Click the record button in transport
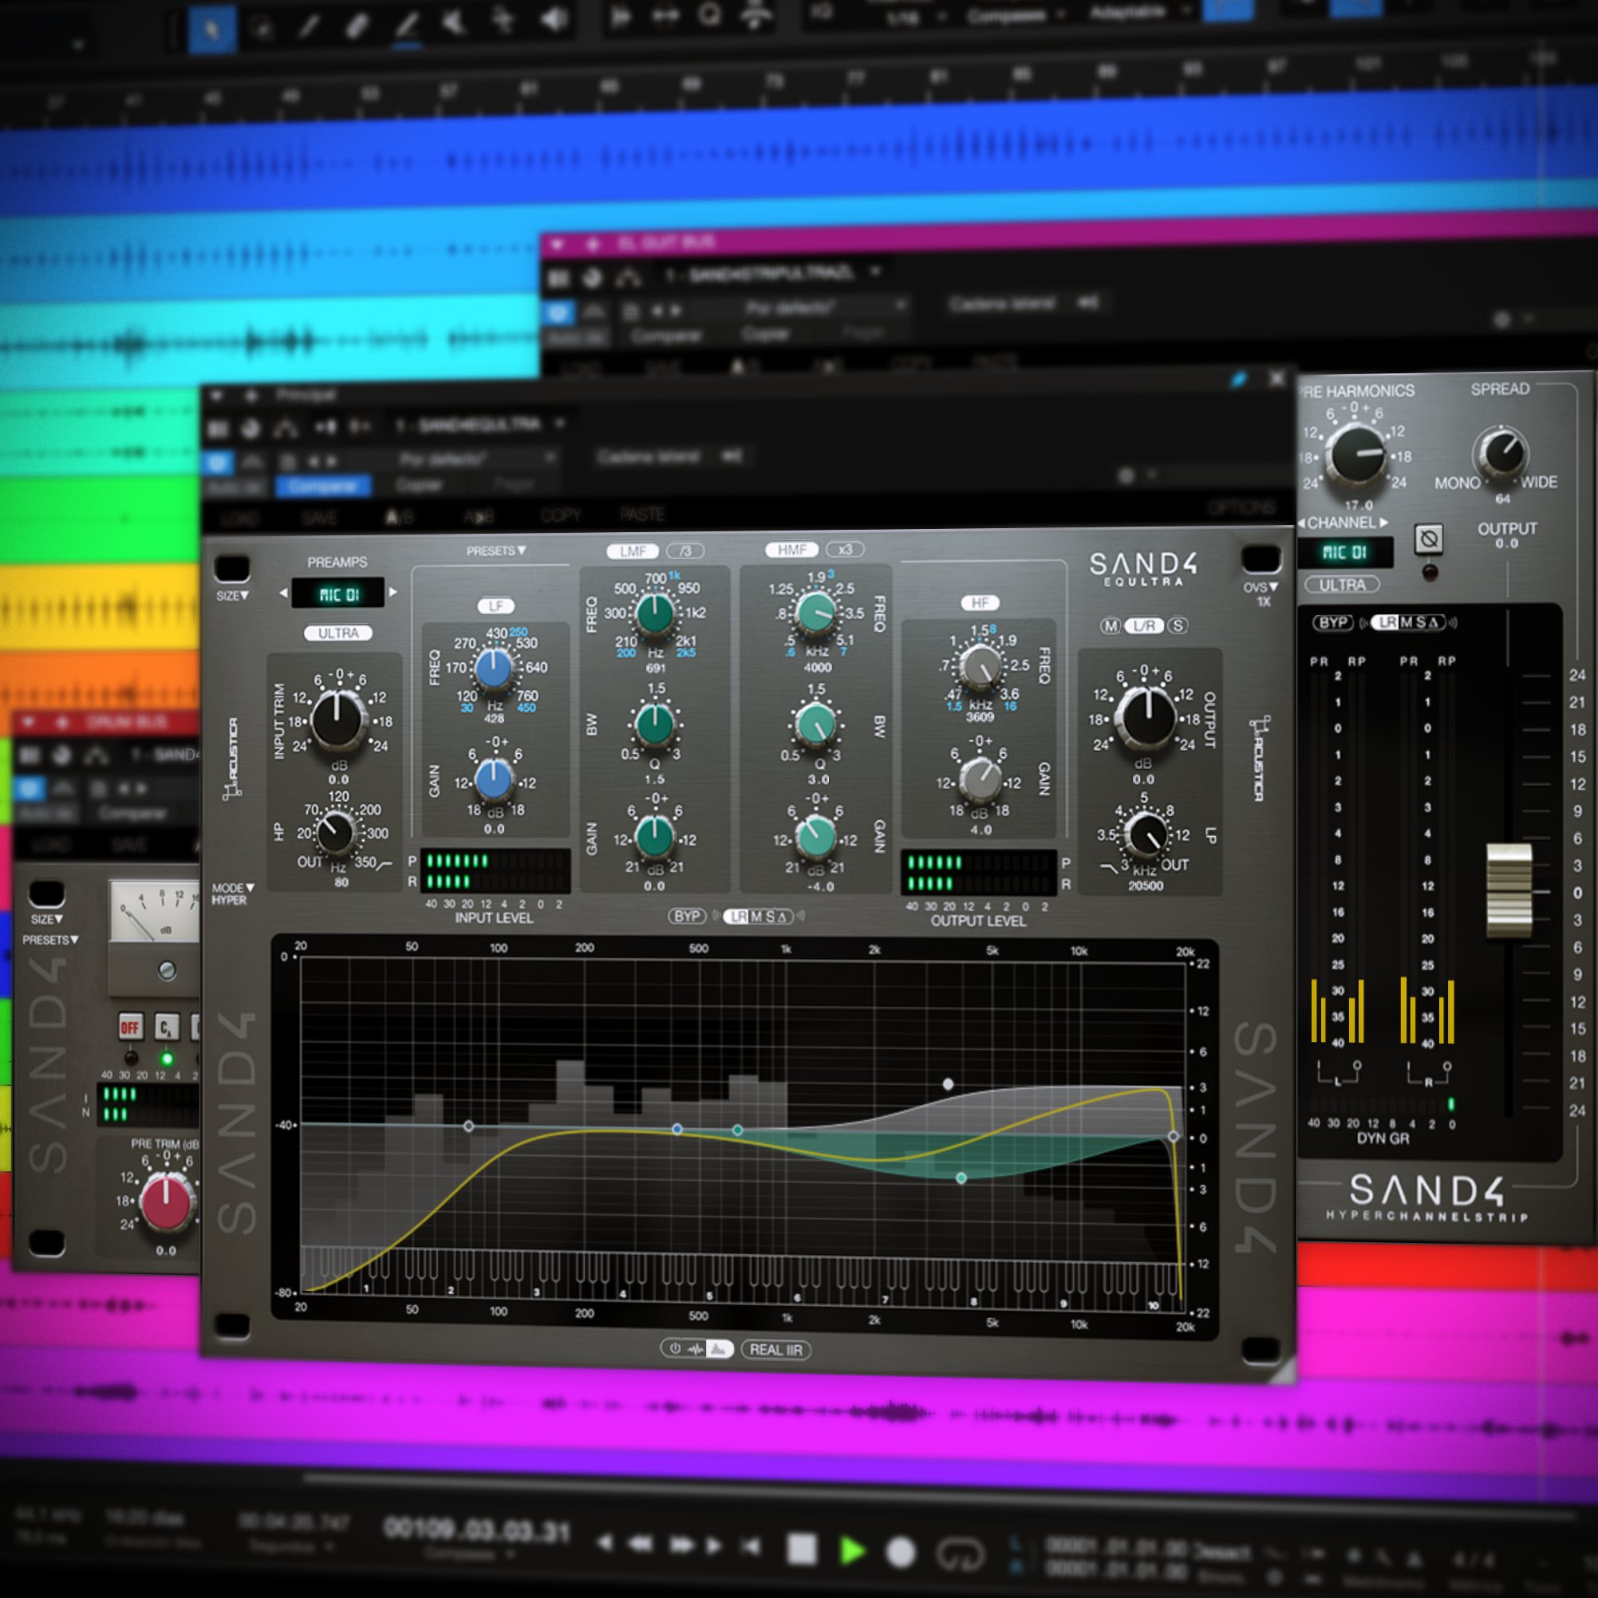Viewport: 1598px width, 1598px height. tap(901, 1553)
